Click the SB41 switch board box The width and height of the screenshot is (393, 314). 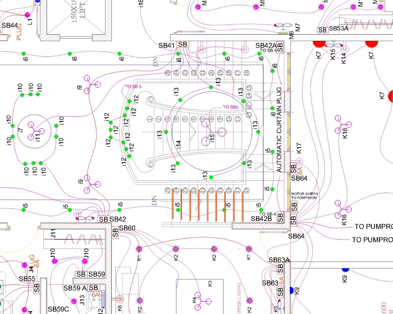pos(183,44)
